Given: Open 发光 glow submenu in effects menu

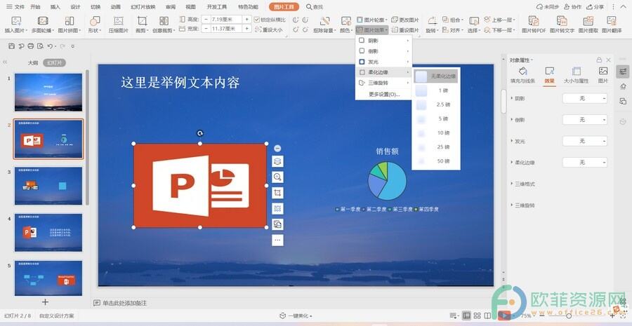Looking at the screenshot, I should click(383, 62).
